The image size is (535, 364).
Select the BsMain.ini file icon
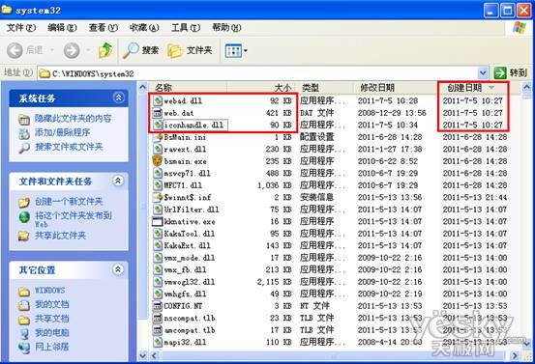tap(158, 137)
